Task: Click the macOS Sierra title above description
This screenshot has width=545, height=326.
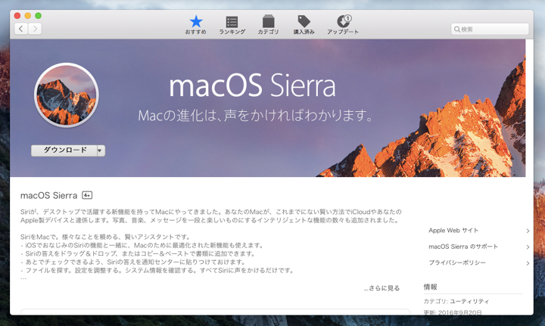Action: pos(48,195)
